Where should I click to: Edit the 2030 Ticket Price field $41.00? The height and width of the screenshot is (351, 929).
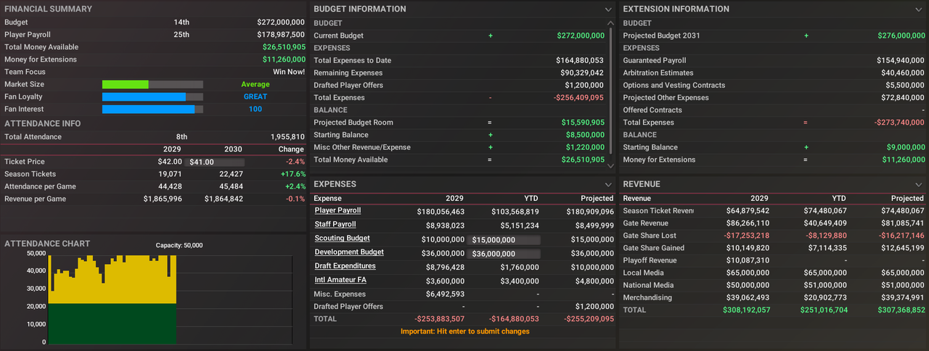tap(215, 162)
